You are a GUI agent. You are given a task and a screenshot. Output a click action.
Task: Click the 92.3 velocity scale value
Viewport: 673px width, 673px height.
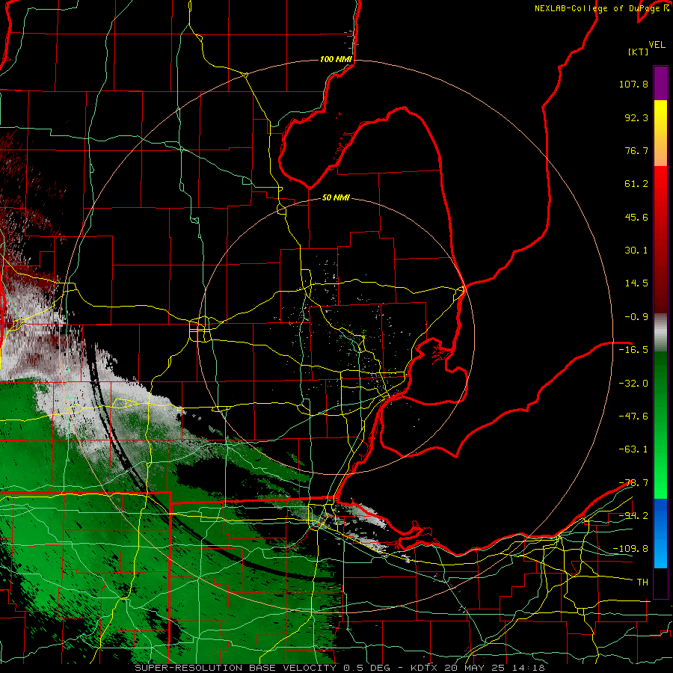tap(636, 117)
